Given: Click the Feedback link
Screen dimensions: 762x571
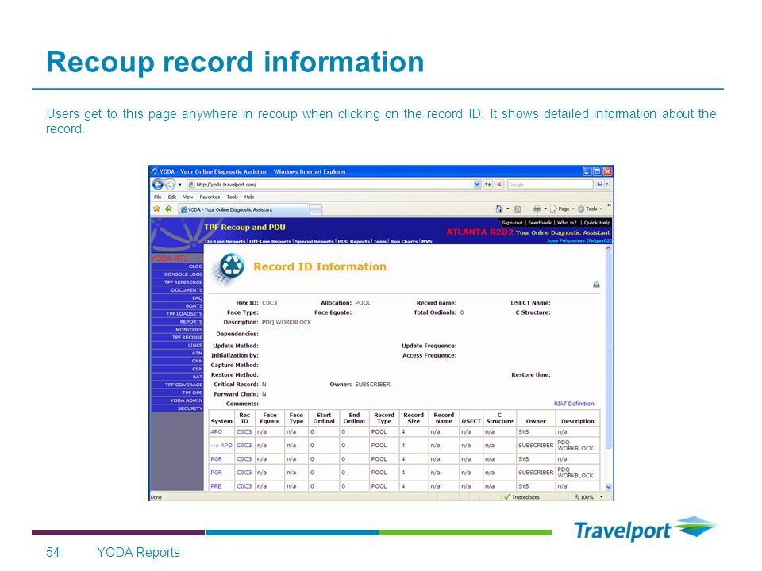Looking at the screenshot, I should tap(540, 222).
